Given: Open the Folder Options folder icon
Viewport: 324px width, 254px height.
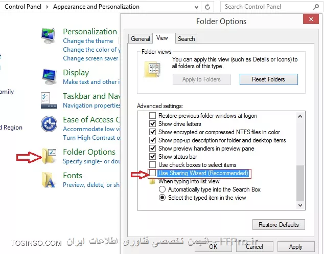Looking at the screenshot, I should coord(49,156).
